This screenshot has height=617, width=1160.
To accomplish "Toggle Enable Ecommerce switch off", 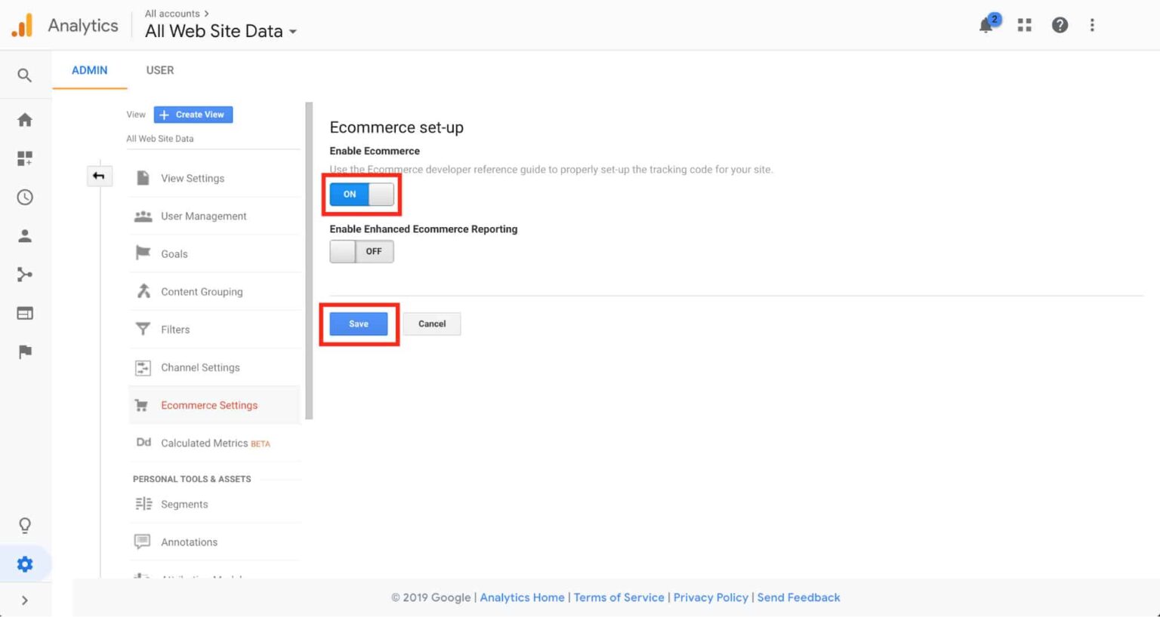I will [x=361, y=194].
